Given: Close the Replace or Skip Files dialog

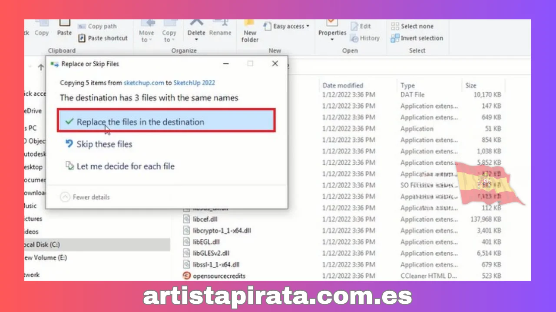Looking at the screenshot, I should click(x=275, y=64).
